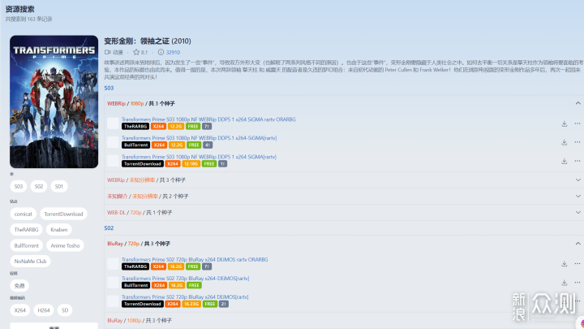Image resolution: width=584 pixels, height=329 pixels.
Task: Filter by site NoNaMe Club
Action: click(x=30, y=261)
